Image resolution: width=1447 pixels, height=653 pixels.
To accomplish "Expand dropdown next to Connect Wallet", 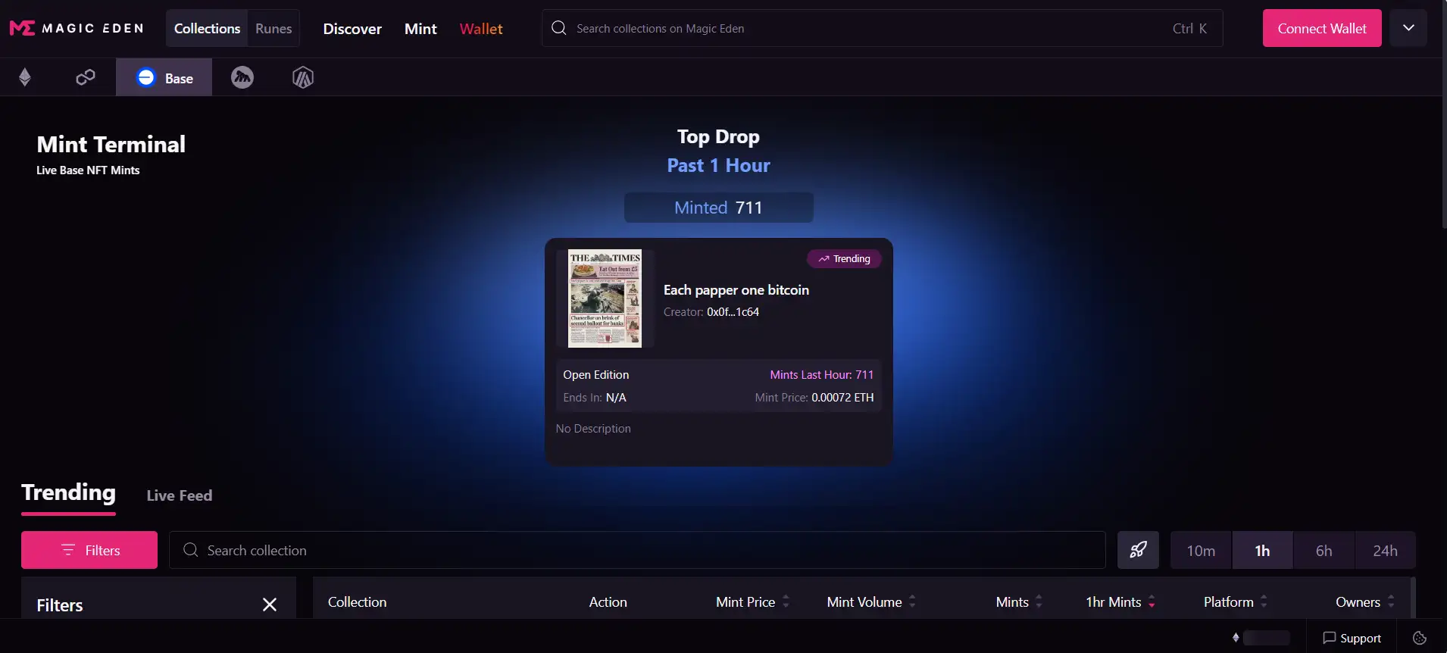I will tap(1408, 28).
